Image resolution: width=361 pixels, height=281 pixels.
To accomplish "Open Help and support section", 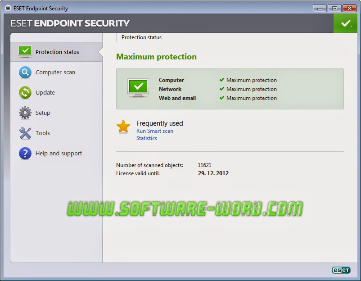I will click(56, 154).
